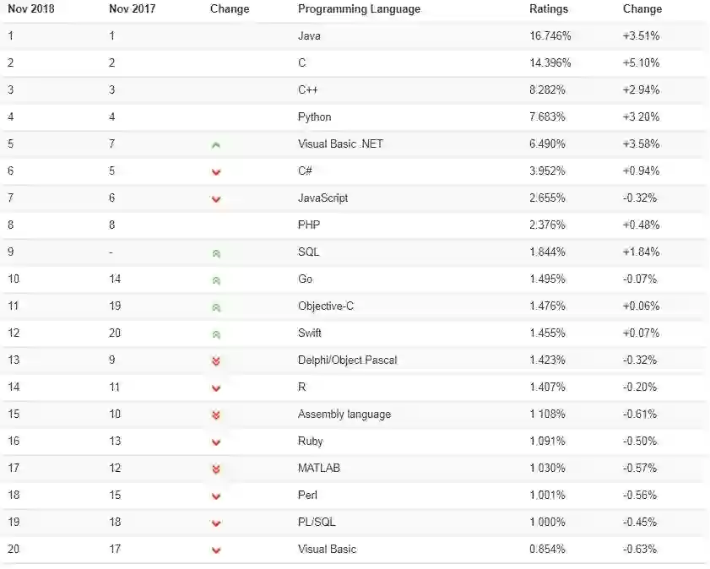The image size is (710, 569).
Task: Click the Ratings column header
Action: [549, 9]
